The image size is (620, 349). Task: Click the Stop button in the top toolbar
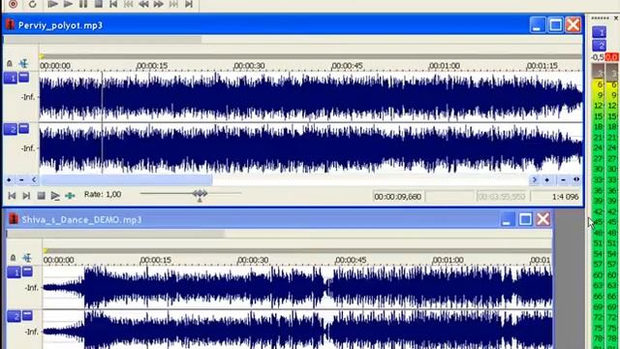click(x=99, y=4)
